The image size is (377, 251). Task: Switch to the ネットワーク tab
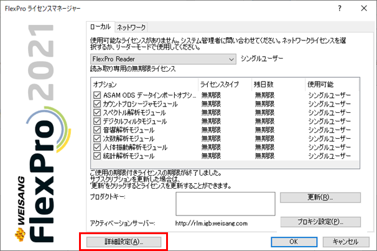[x=131, y=27]
